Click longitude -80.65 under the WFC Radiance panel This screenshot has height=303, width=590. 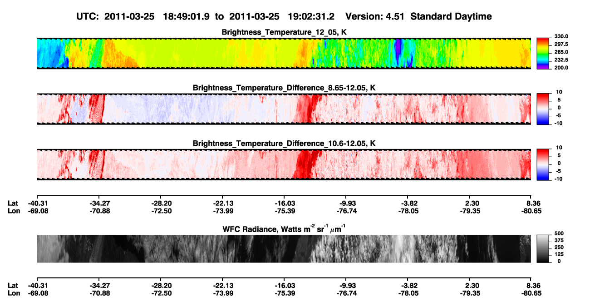[x=531, y=293]
